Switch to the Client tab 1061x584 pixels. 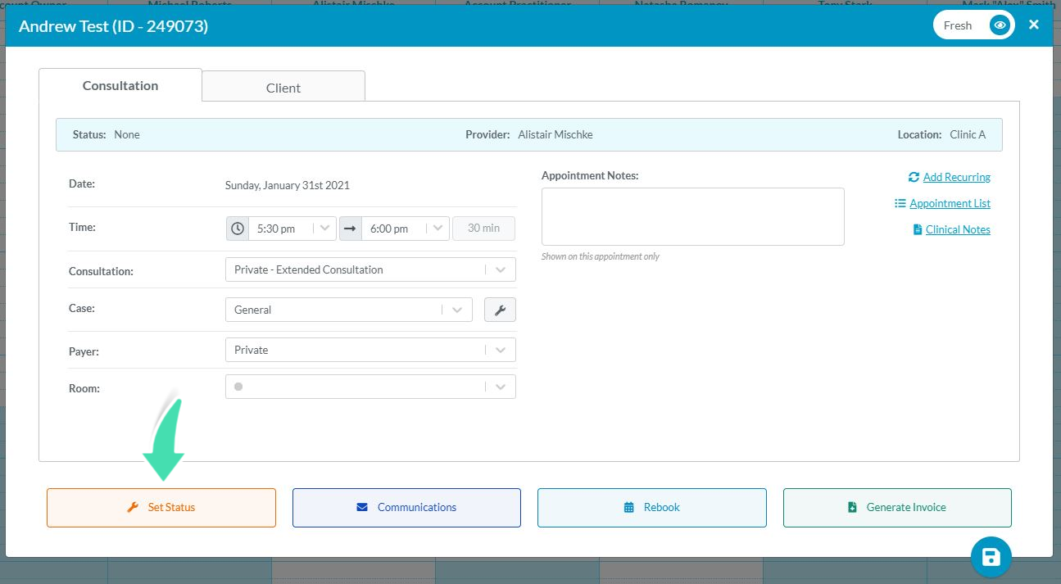(283, 87)
